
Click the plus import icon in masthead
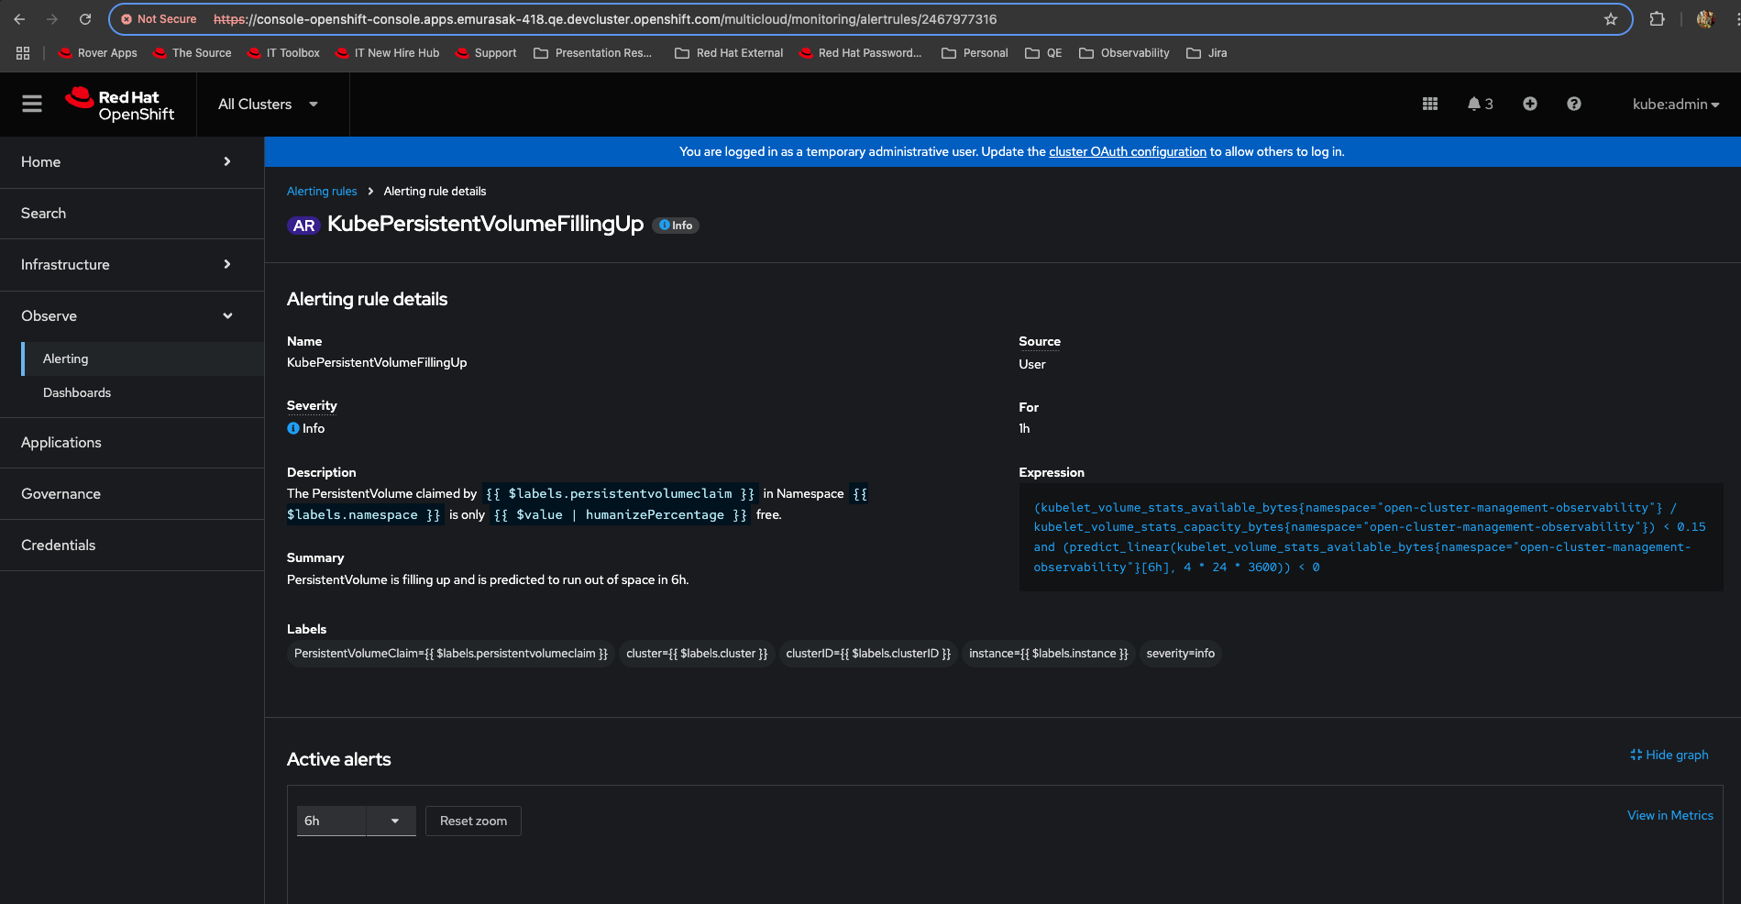pos(1530,105)
